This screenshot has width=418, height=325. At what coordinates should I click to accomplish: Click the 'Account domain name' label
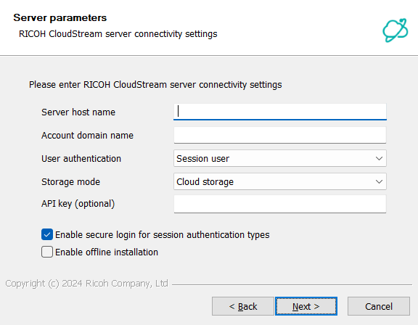coord(87,136)
